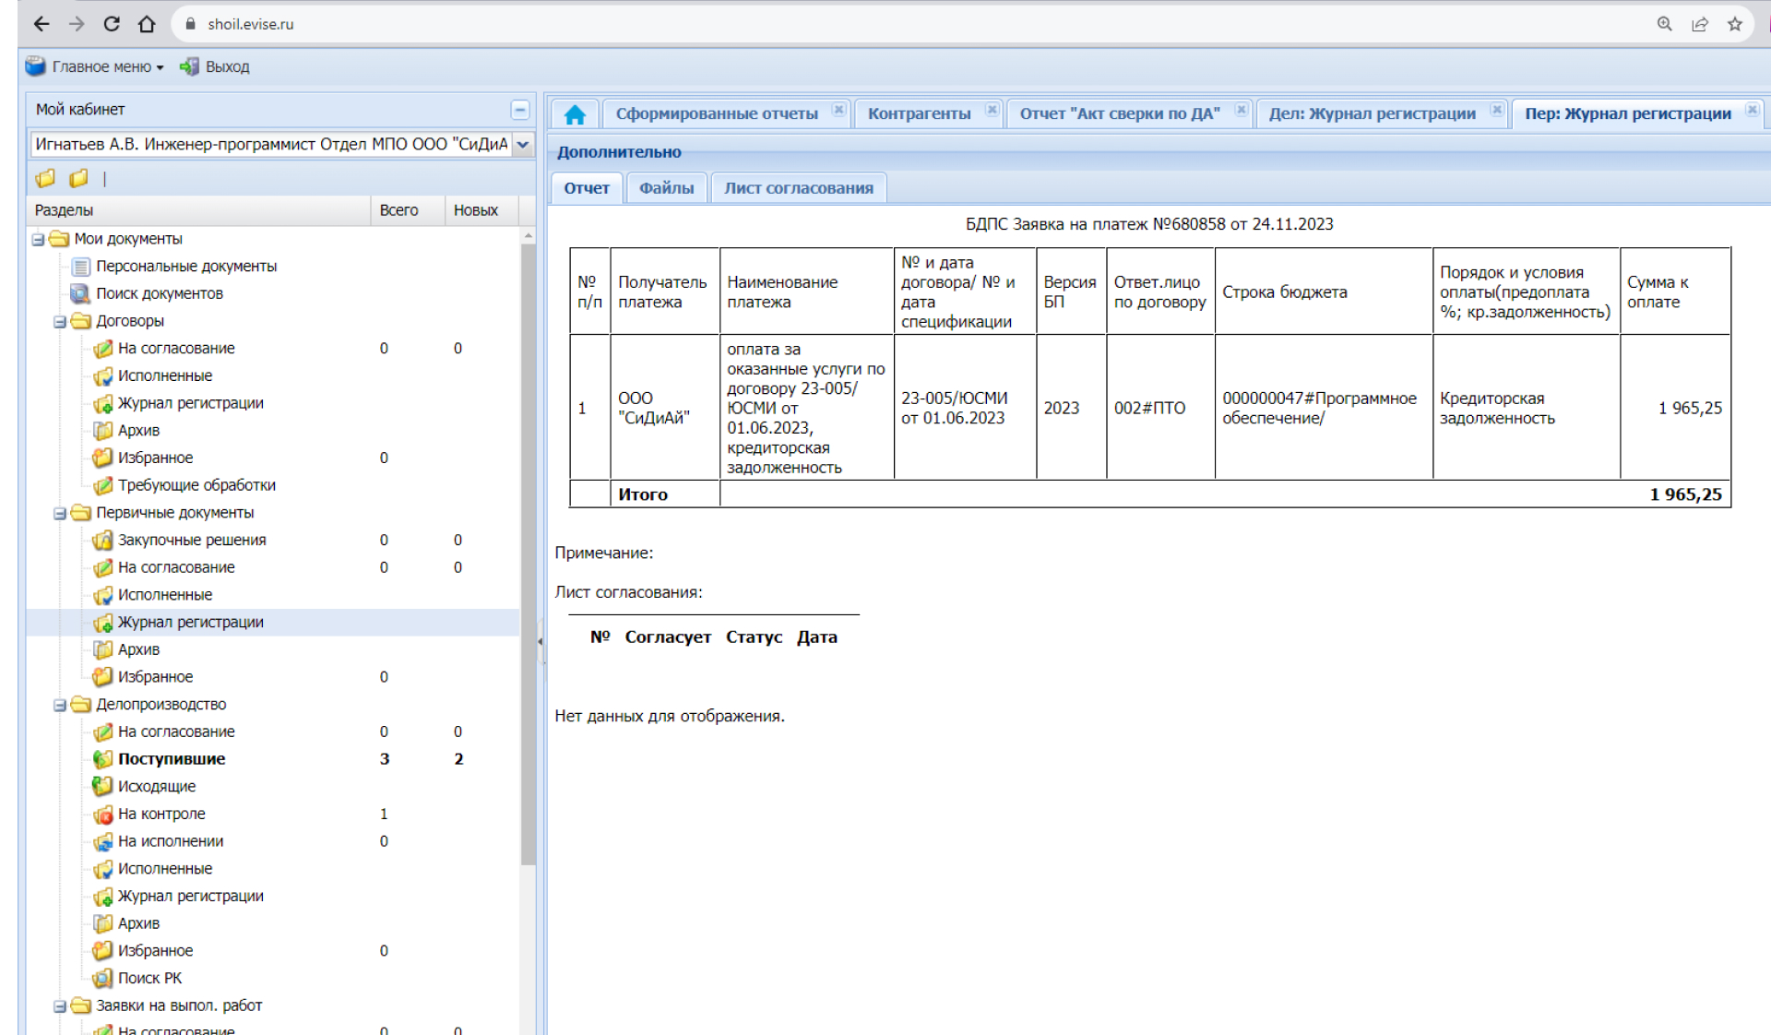1771x1035 pixels.
Task: Close Сформированные отчеты tab
Action: pyautogui.click(x=838, y=110)
